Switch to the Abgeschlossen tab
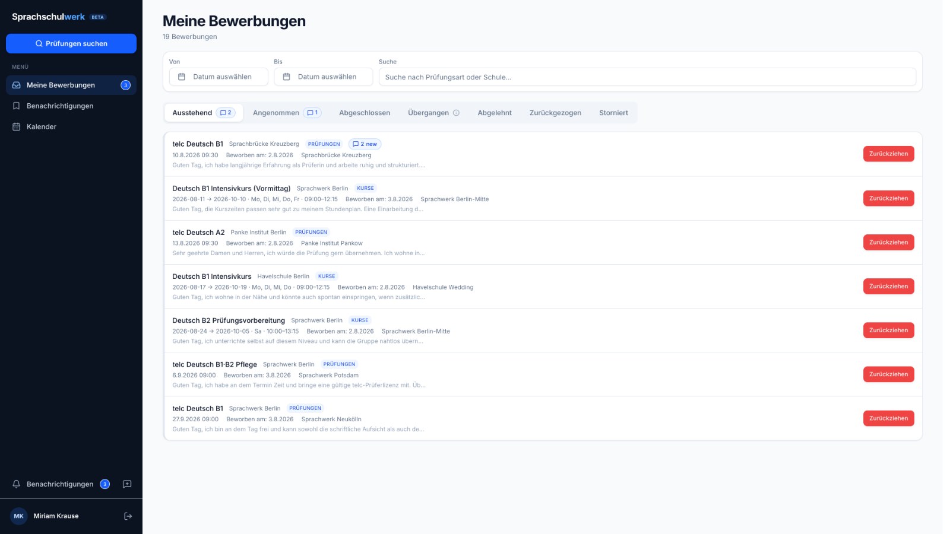The width and height of the screenshot is (950, 534). pos(365,113)
